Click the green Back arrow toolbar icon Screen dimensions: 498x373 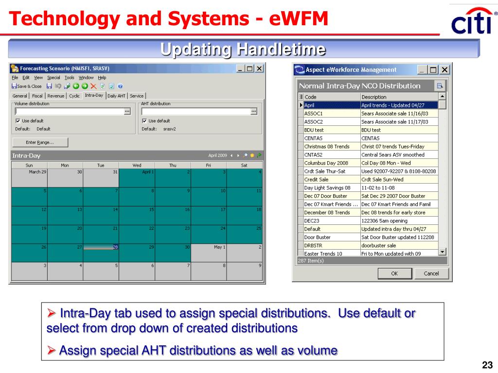click(x=76, y=86)
